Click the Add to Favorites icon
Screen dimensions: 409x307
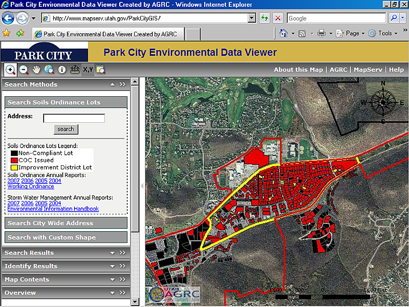[20, 33]
